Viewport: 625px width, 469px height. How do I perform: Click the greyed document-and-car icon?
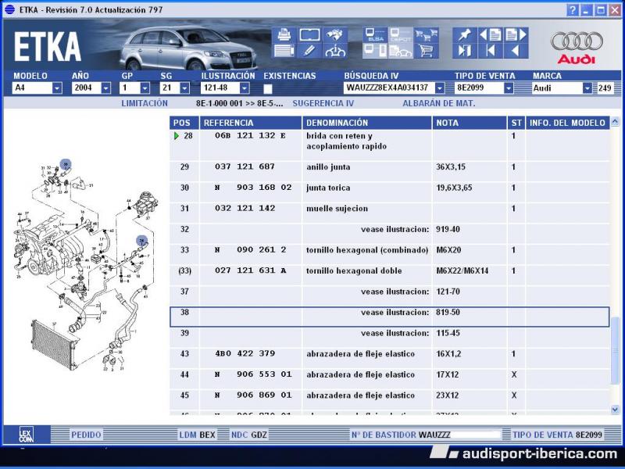click(400, 51)
